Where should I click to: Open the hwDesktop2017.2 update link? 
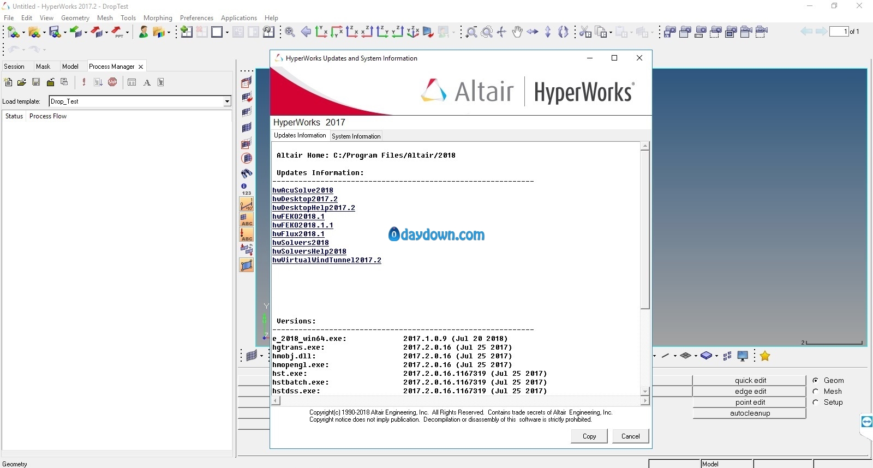click(x=305, y=199)
